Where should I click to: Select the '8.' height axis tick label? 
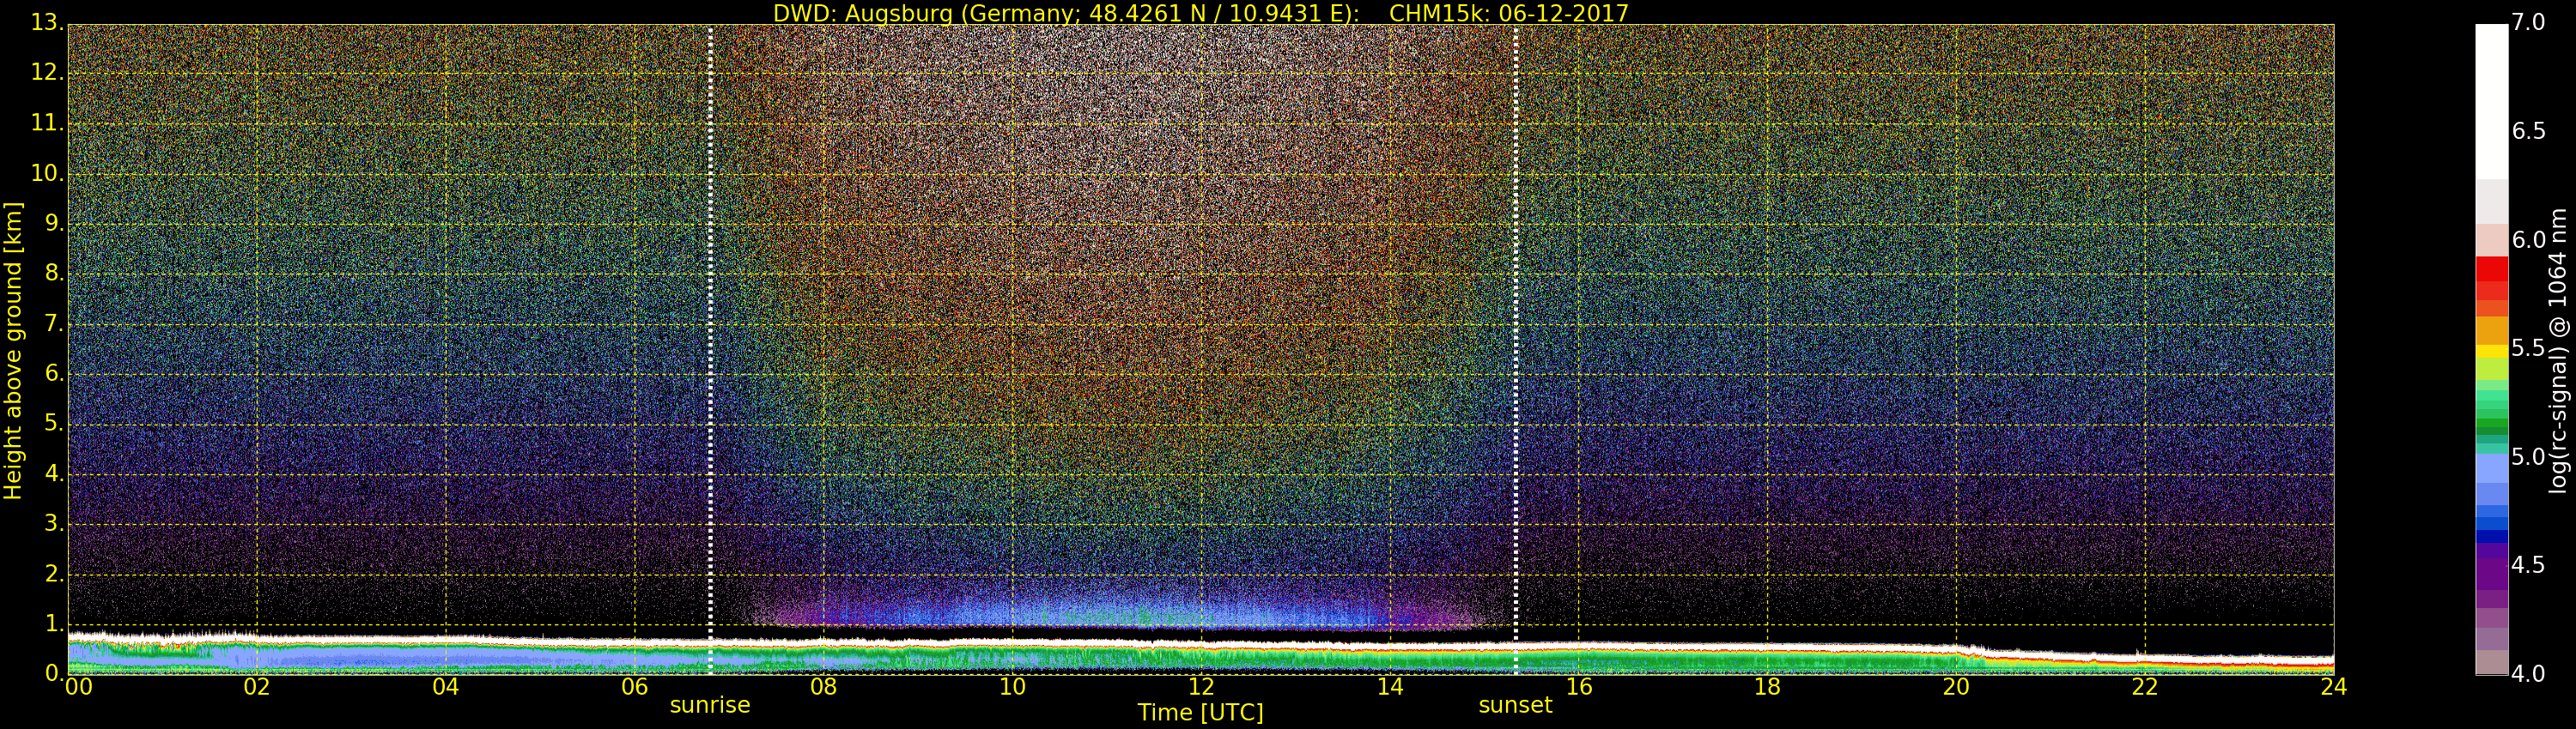53,274
